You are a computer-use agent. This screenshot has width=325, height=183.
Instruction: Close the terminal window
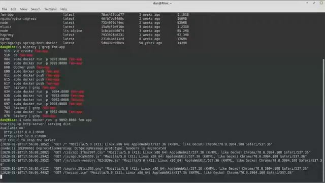[321, 3]
